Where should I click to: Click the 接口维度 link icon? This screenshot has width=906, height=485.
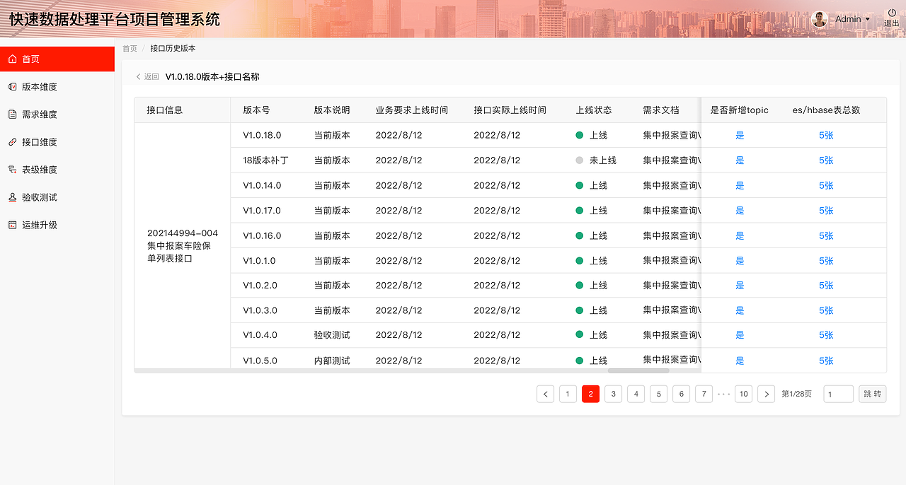[x=13, y=142]
